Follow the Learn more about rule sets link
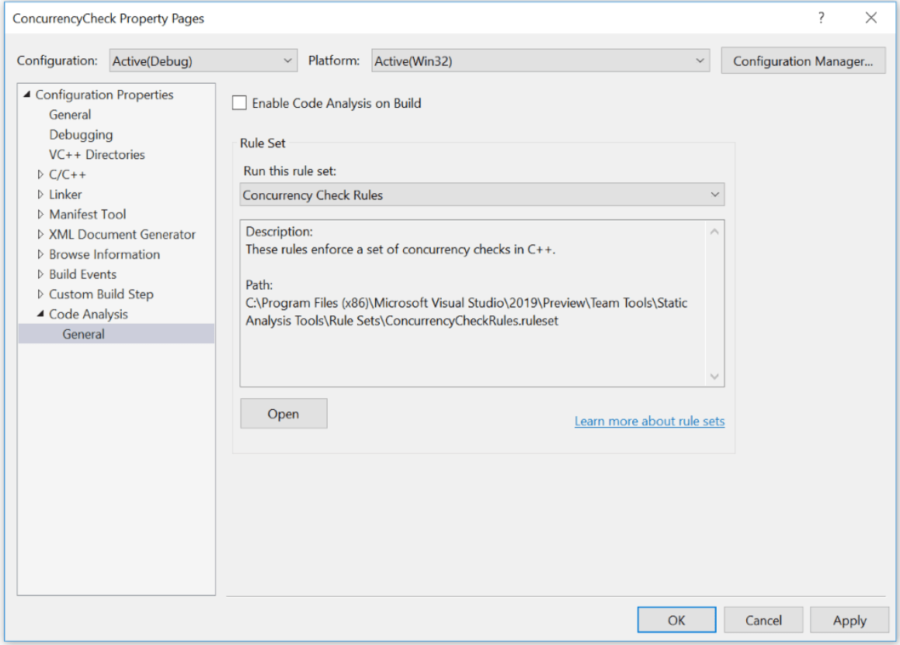The height and width of the screenshot is (645, 900). (x=649, y=421)
